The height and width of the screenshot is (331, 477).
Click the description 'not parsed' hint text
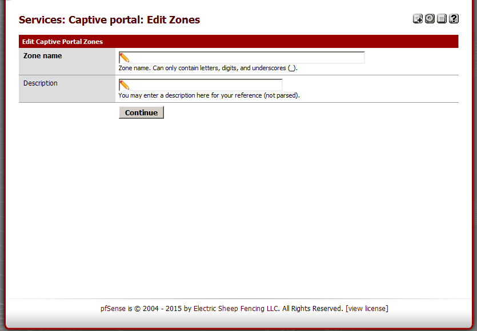[x=209, y=95]
